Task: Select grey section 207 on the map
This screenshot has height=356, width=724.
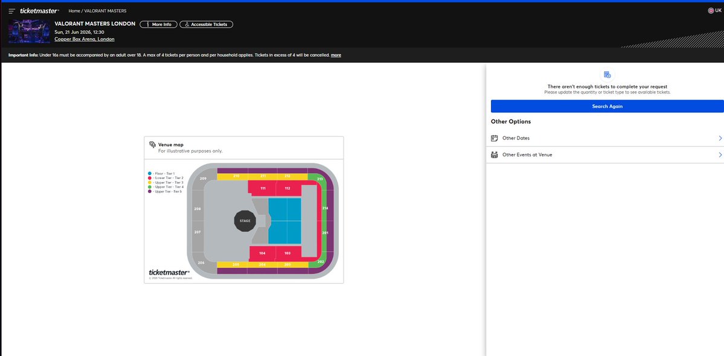Action: [197, 232]
